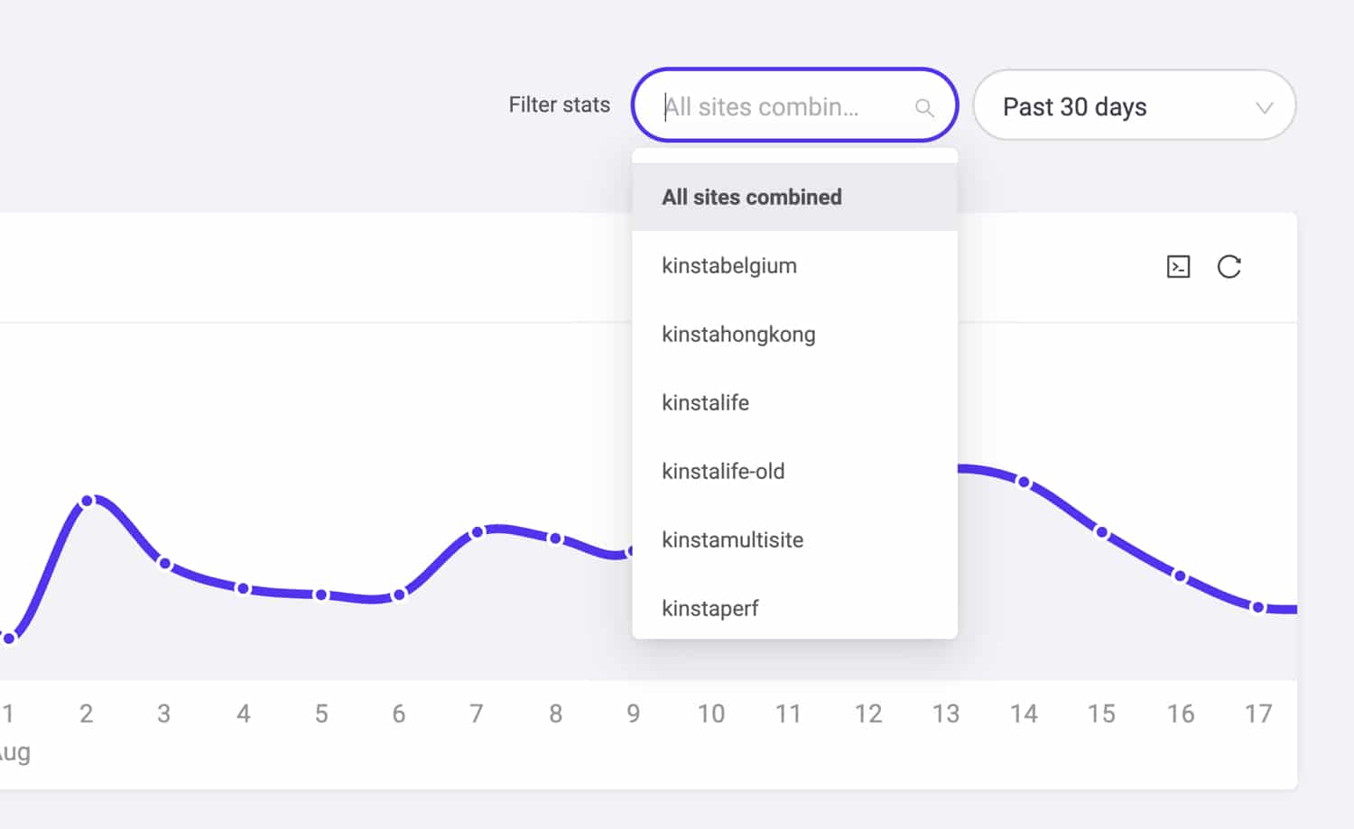Image resolution: width=1354 pixels, height=829 pixels.
Task: Click the All sites combined search field
Action: click(794, 106)
